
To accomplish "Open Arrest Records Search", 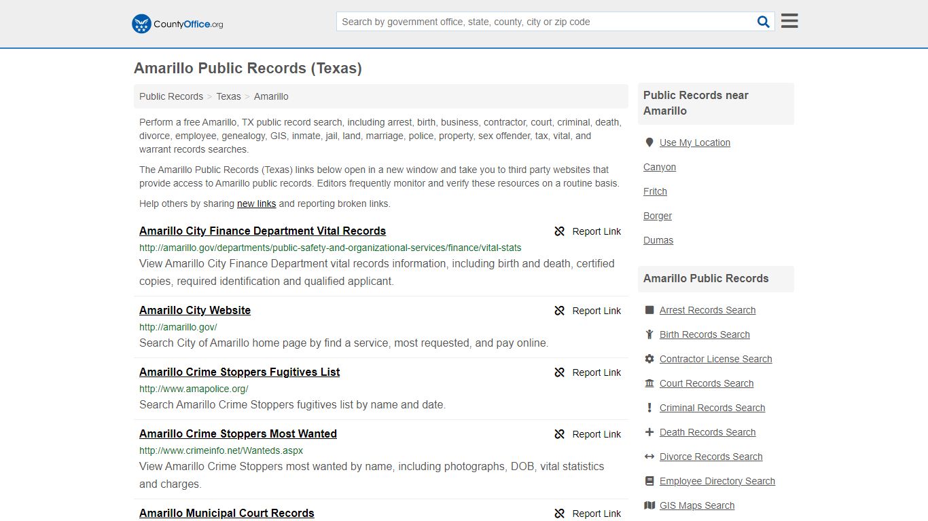I will pyautogui.click(x=707, y=310).
